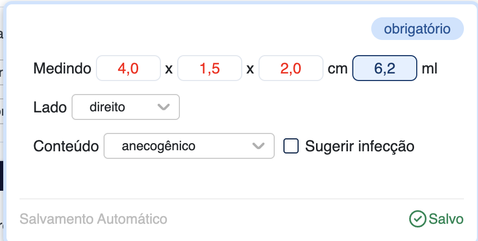478x241 pixels.
Task: Click the Medindo label
Action: pos(62,69)
